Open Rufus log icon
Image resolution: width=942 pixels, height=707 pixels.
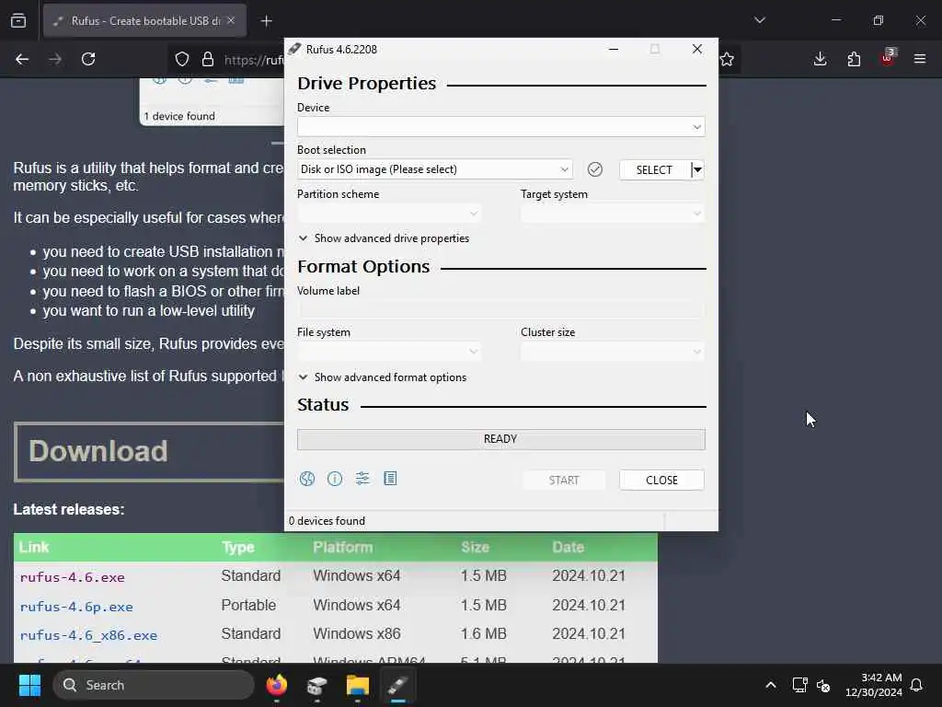[x=390, y=479]
